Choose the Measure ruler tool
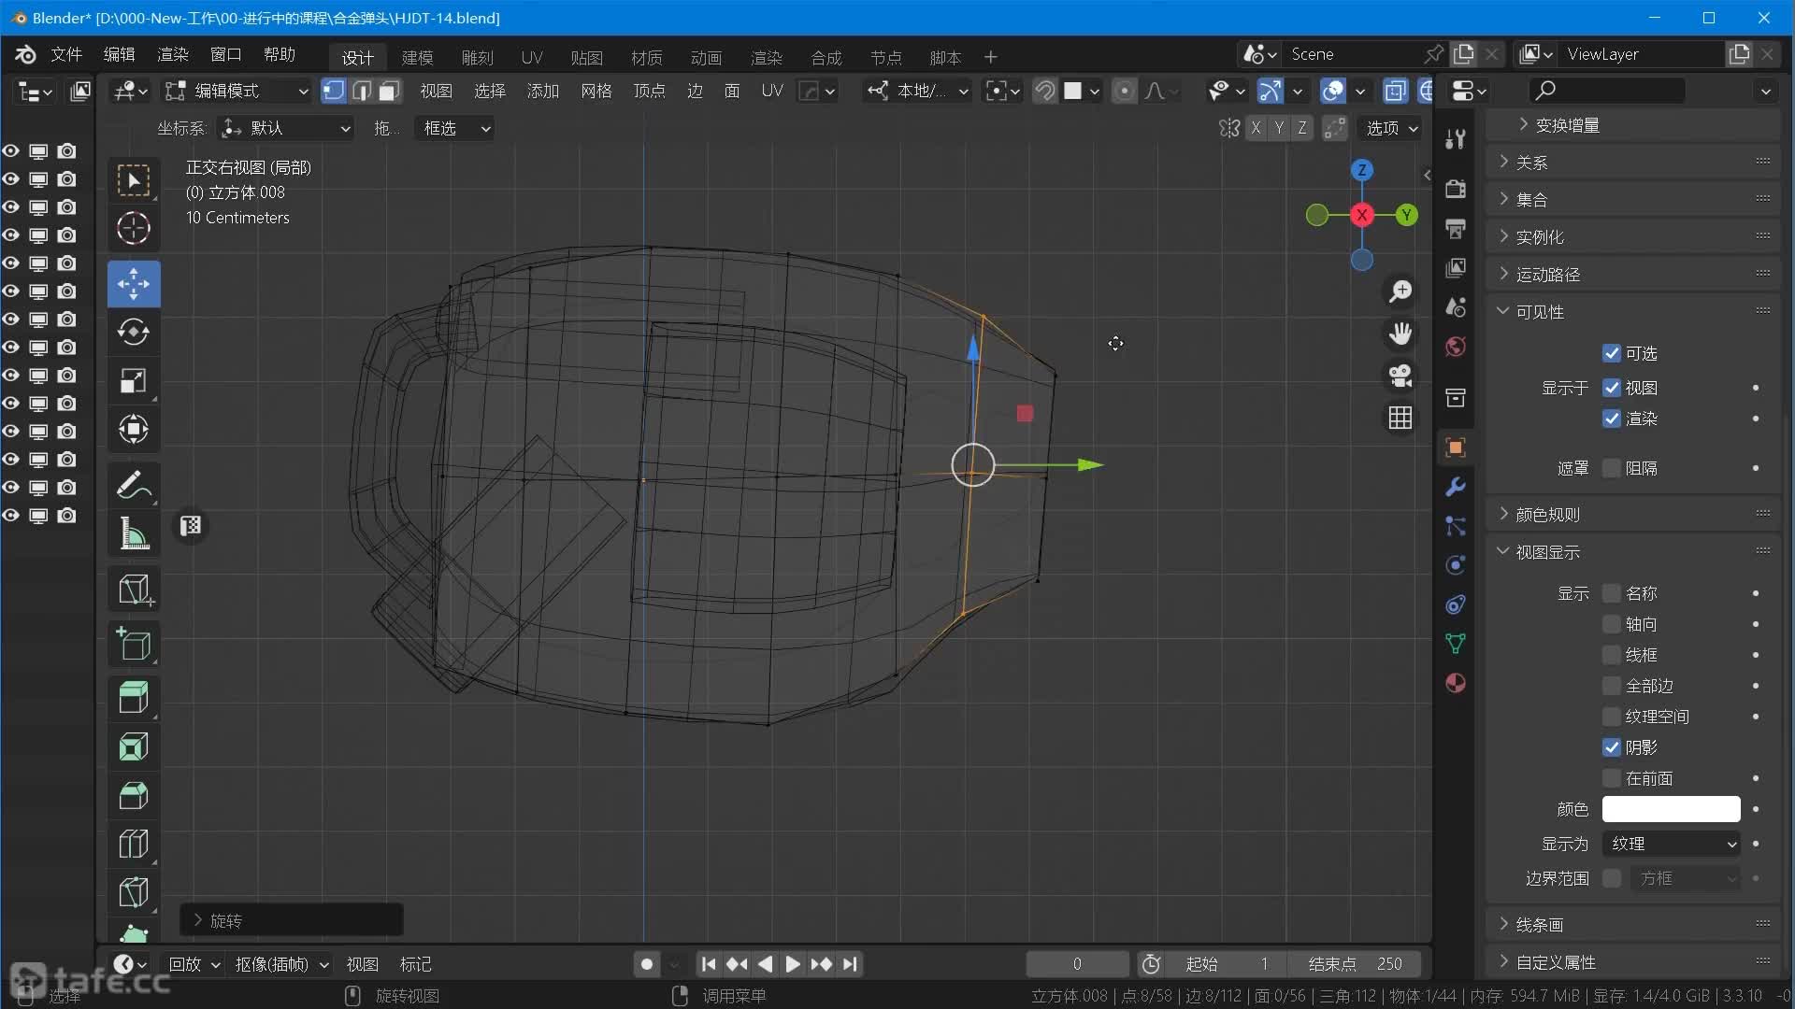This screenshot has height=1009, width=1795. coord(134,533)
